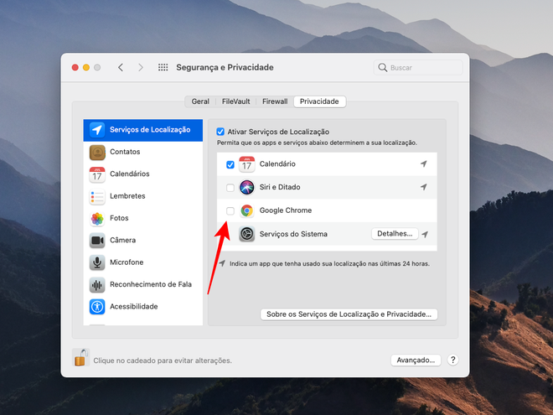Select the Fotos label in privacy list
Viewport: 553px width, 415px height.
click(x=119, y=218)
